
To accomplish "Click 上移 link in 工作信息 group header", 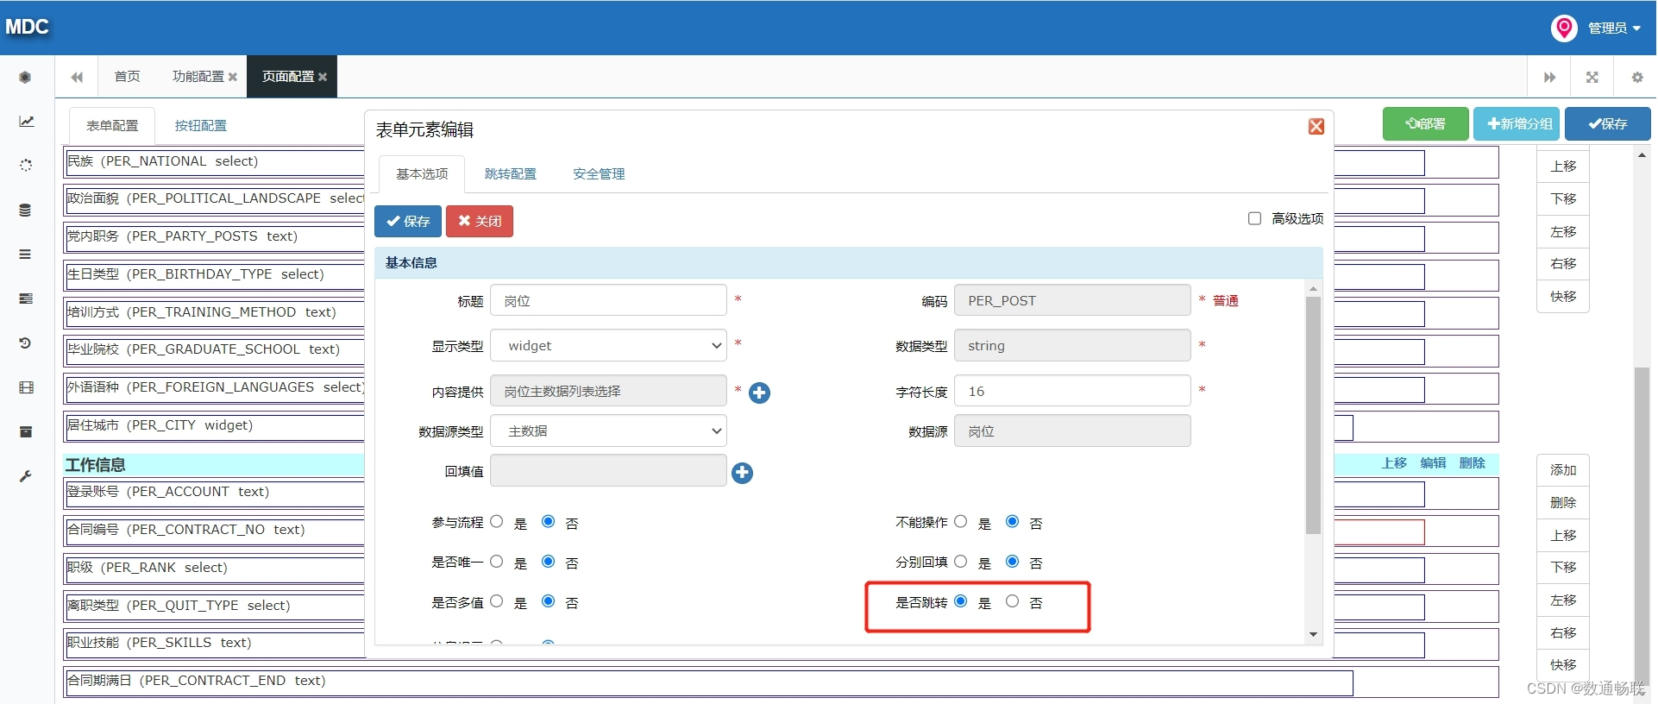I will click(1394, 463).
